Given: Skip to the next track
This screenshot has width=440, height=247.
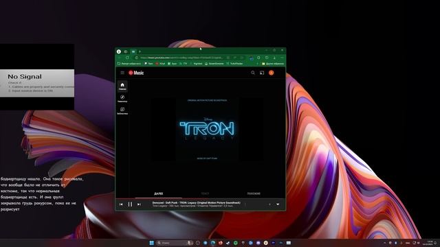Looking at the screenshot, I should tap(139, 204).
